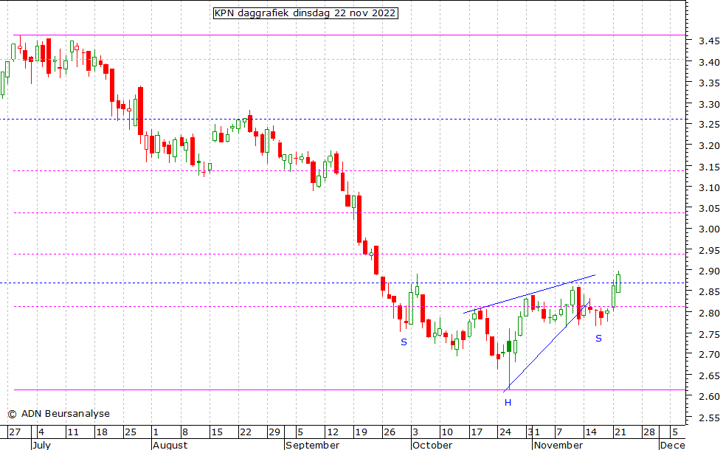Viewport: 723px width, 450px height.
Task: Click the "Dece" month label
Action: click(672, 445)
